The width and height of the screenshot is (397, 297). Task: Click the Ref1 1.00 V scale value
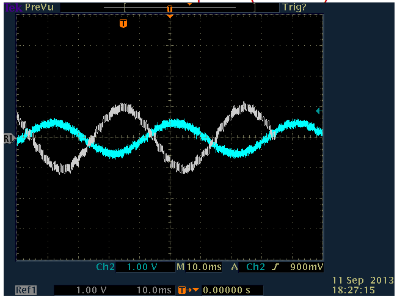91,290
